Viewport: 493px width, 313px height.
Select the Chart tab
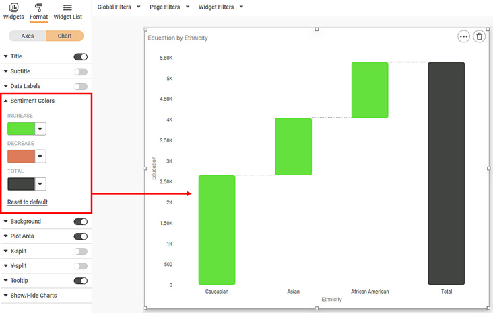65,36
